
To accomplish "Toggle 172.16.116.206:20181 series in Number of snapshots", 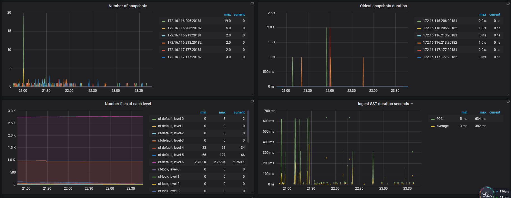I will point(184,21).
